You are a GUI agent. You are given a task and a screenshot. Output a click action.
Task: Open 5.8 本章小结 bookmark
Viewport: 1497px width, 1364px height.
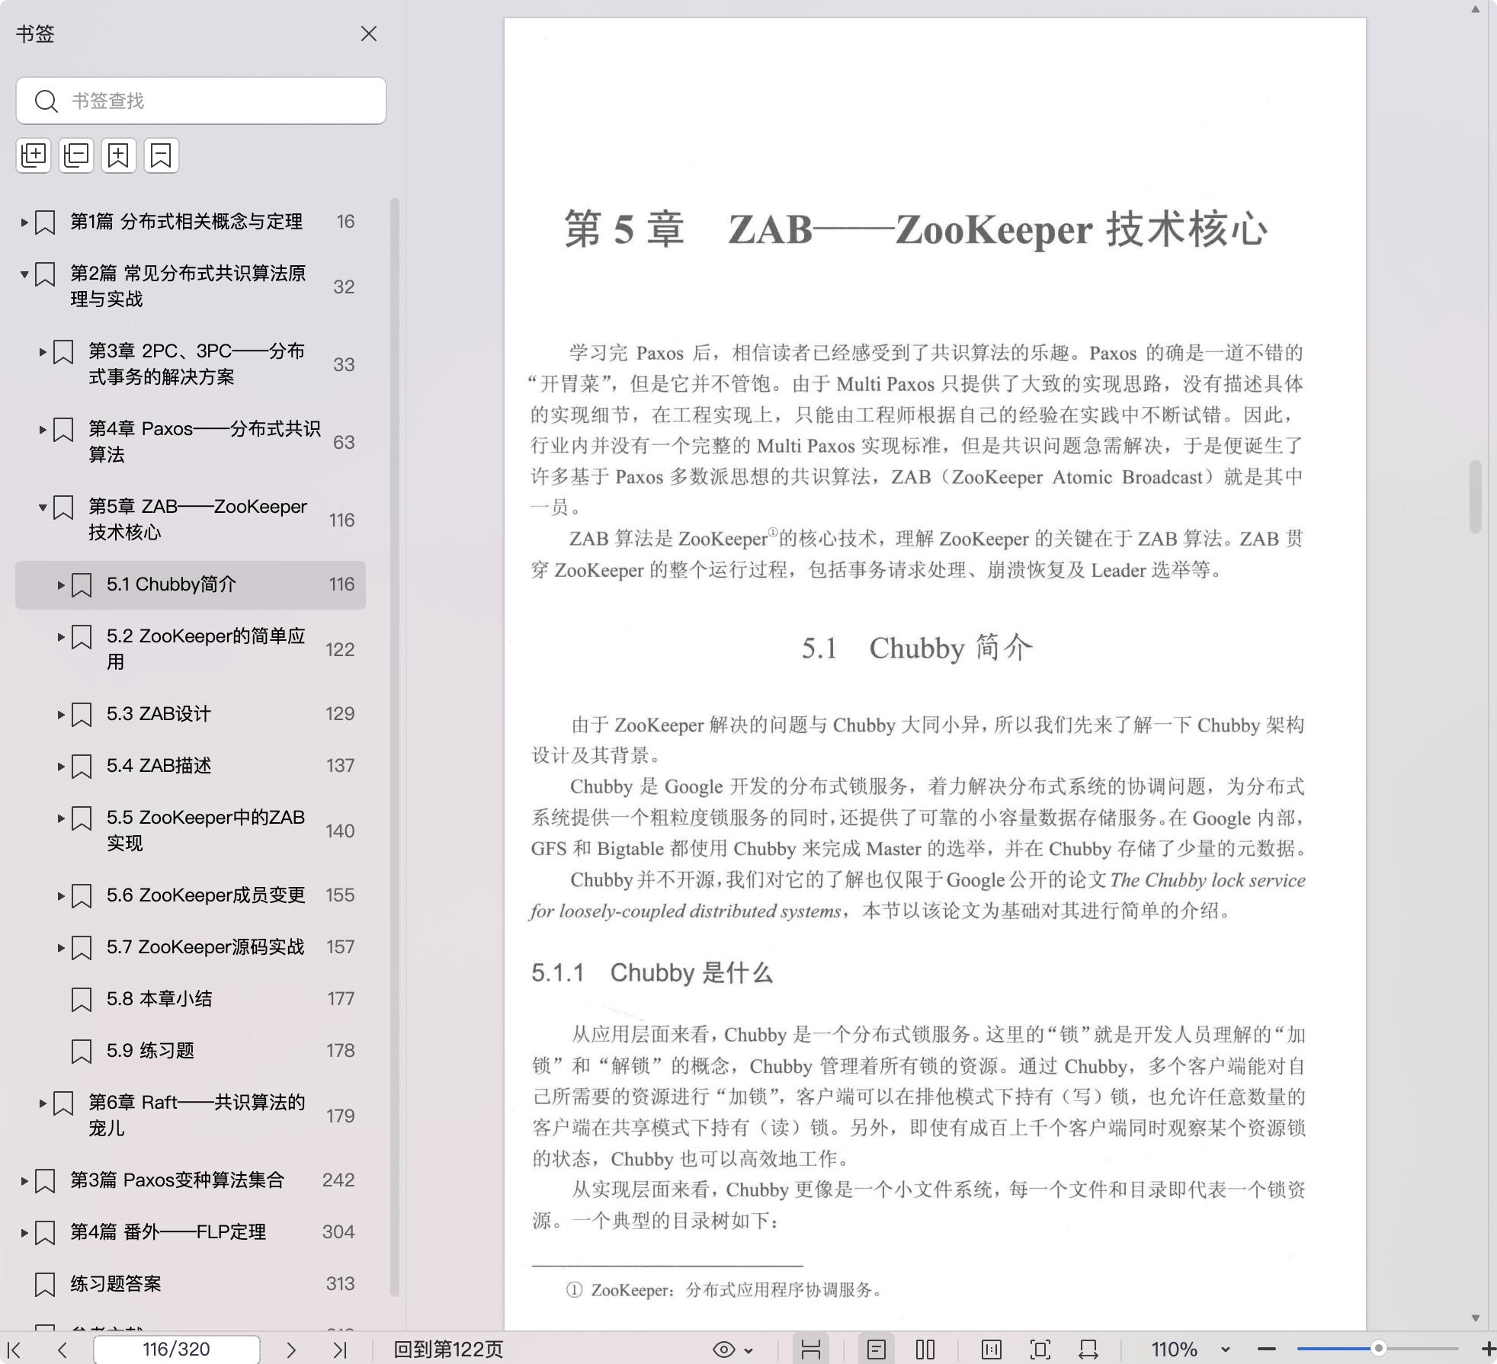[x=159, y=999]
